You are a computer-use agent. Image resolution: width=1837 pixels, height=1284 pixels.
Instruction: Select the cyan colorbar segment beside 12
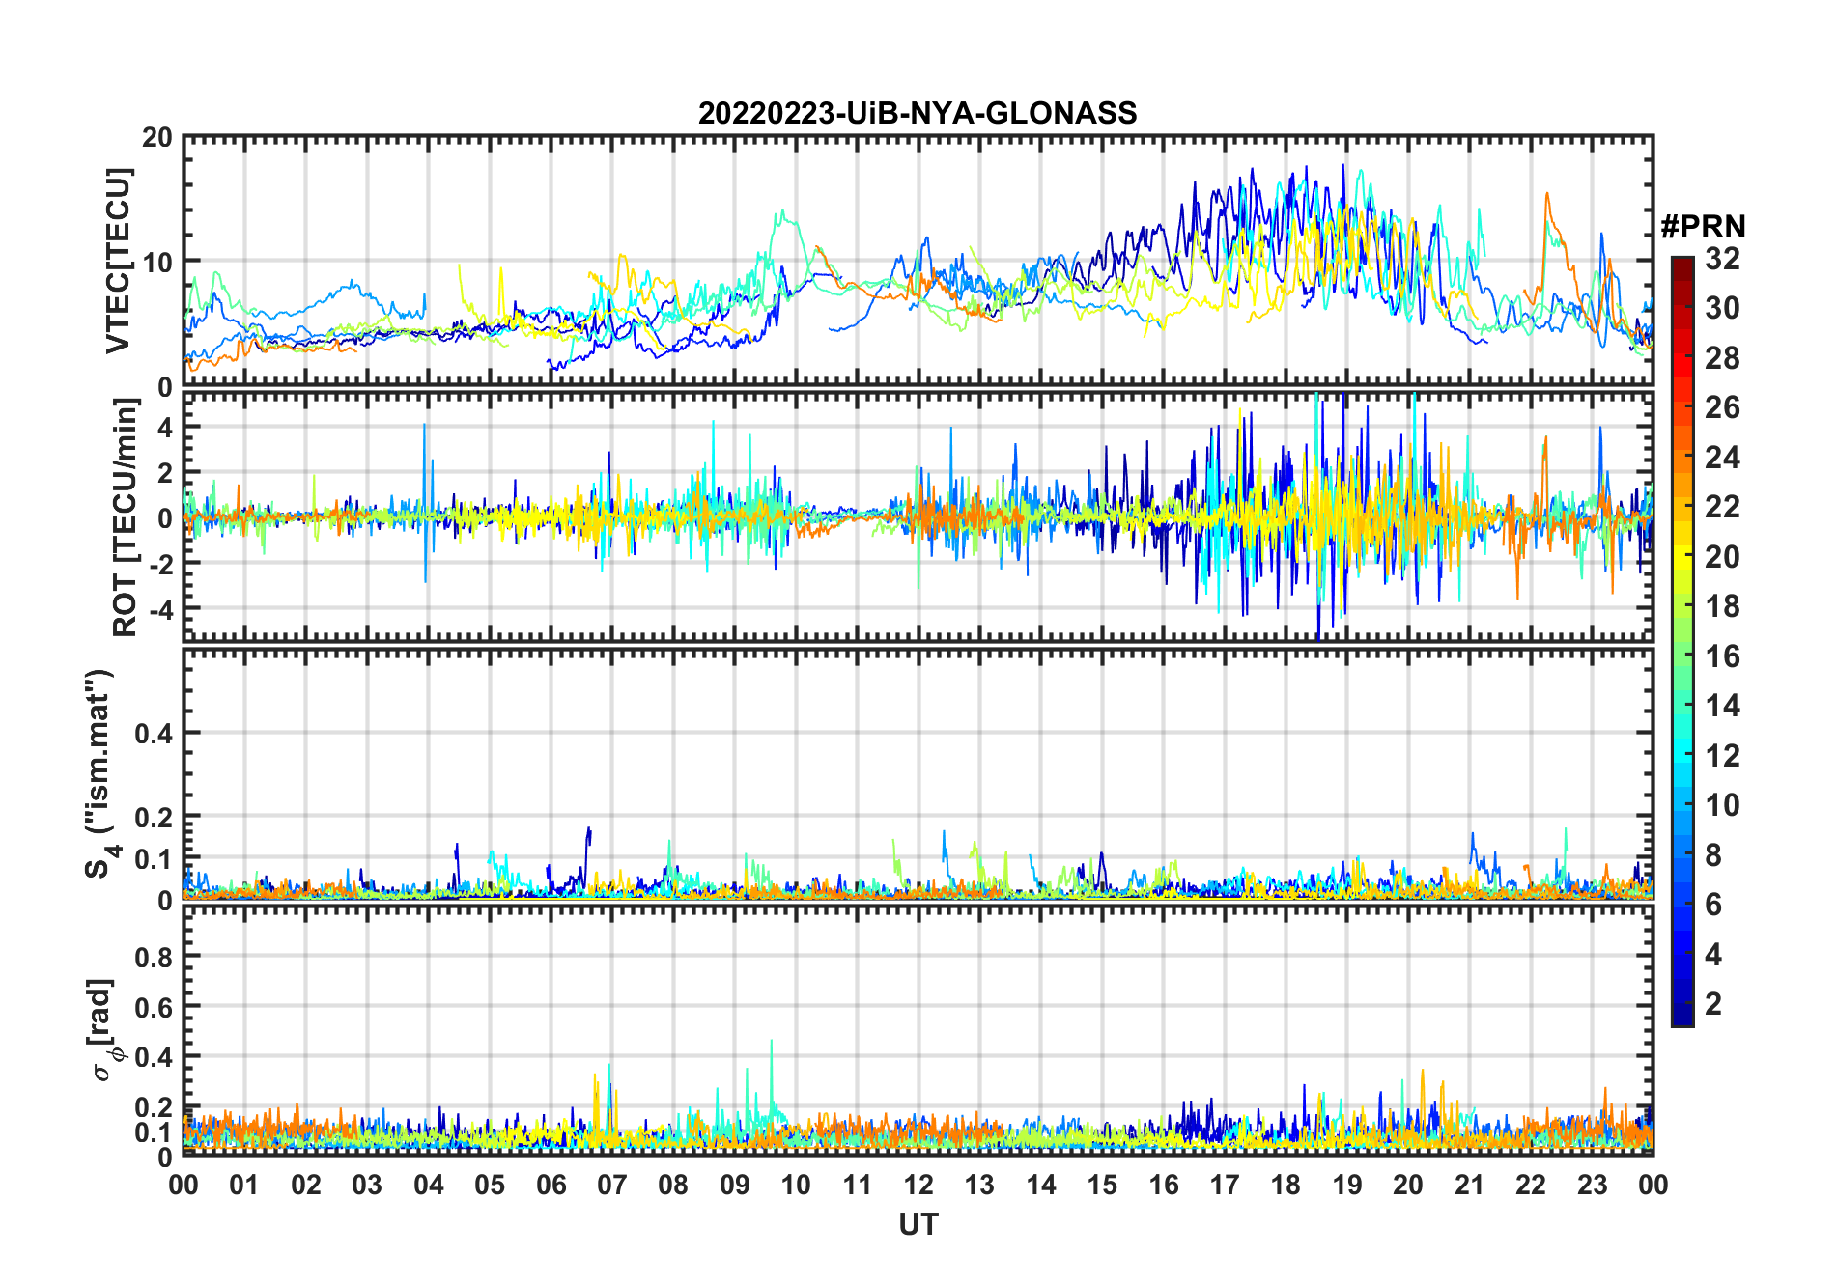[1682, 755]
